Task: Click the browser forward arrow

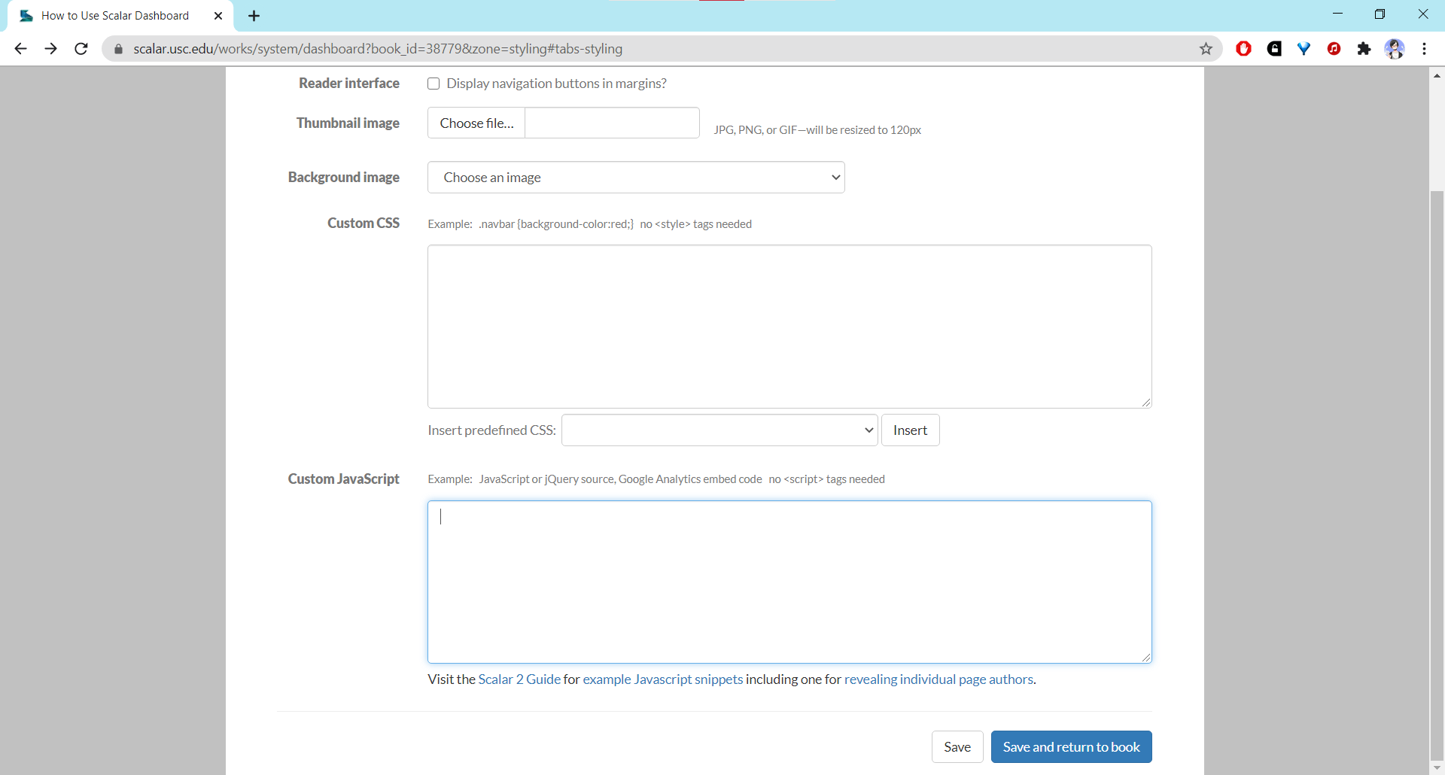Action: (x=50, y=49)
